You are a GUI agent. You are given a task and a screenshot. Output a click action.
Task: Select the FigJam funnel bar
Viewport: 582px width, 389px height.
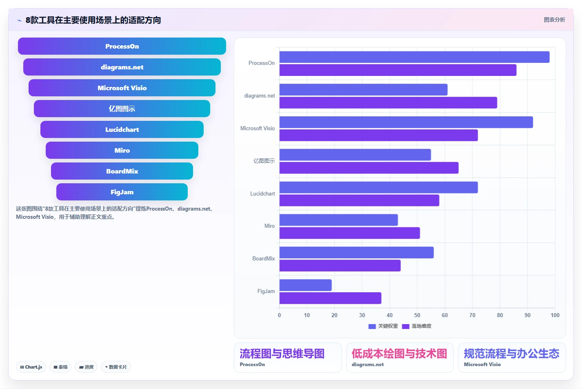(122, 192)
